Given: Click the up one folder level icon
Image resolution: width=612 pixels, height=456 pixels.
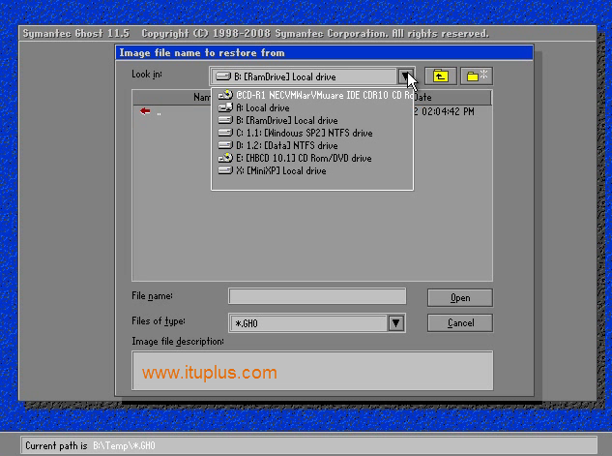Looking at the screenshot, I should point(440,76).
